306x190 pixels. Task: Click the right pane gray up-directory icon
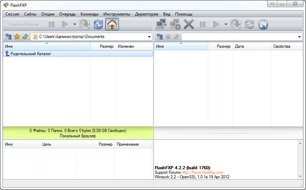(176, 37)
